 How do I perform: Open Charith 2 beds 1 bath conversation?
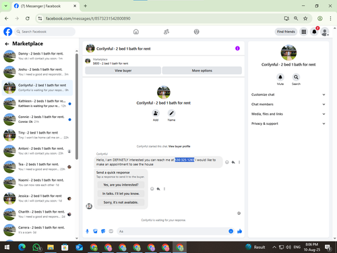[x=37, y=214]
